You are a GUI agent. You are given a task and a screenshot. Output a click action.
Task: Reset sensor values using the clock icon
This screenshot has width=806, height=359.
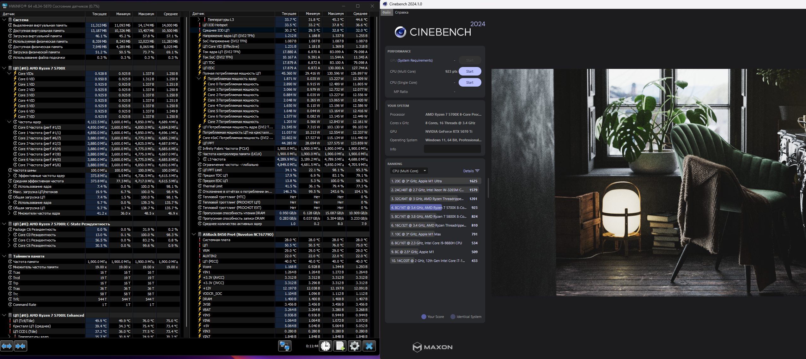pyautogui.click(x=326, y=346)
